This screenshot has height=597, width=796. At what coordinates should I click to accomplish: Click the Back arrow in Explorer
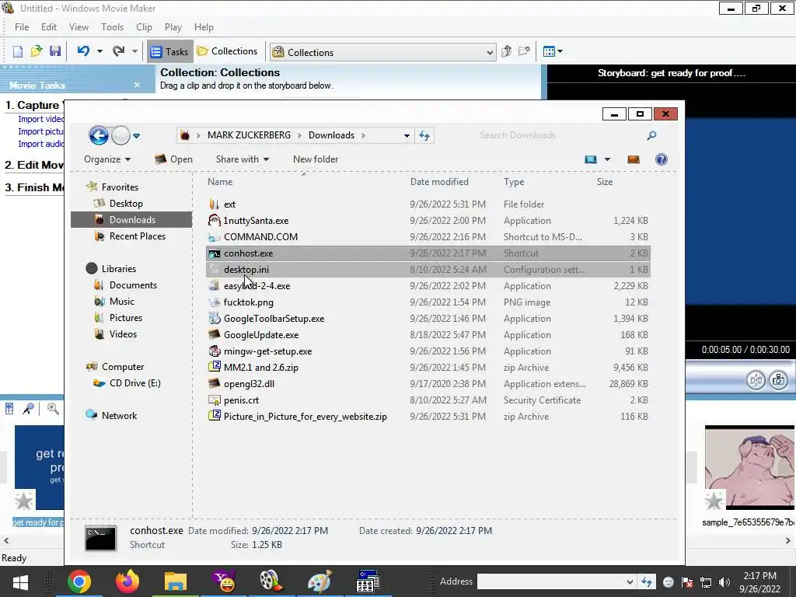(x=99, y=135)
